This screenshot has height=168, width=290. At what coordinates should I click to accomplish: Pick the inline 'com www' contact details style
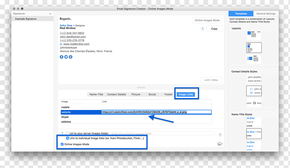pyautogui.click(x=254, y=103)
